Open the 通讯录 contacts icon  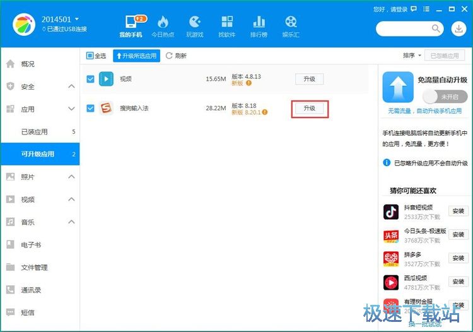[10, 290]
